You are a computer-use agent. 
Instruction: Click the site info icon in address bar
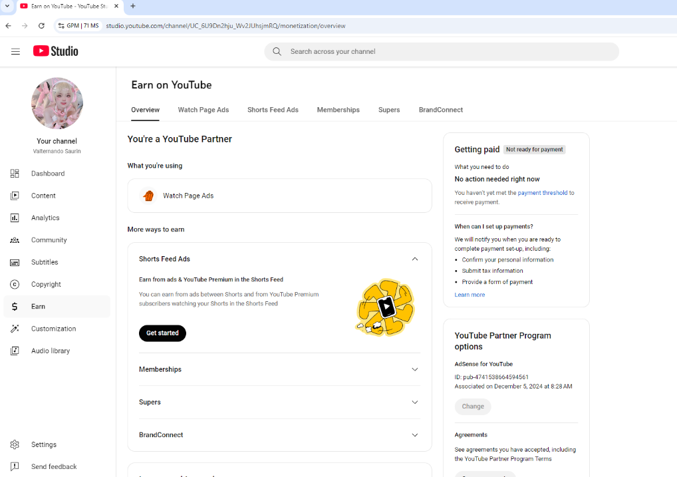point(61,25)
